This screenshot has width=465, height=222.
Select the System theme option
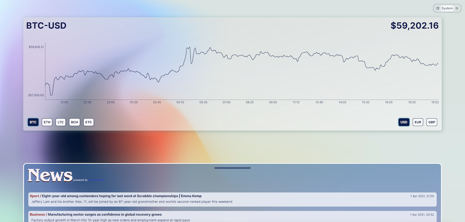[x=447, y=8]
